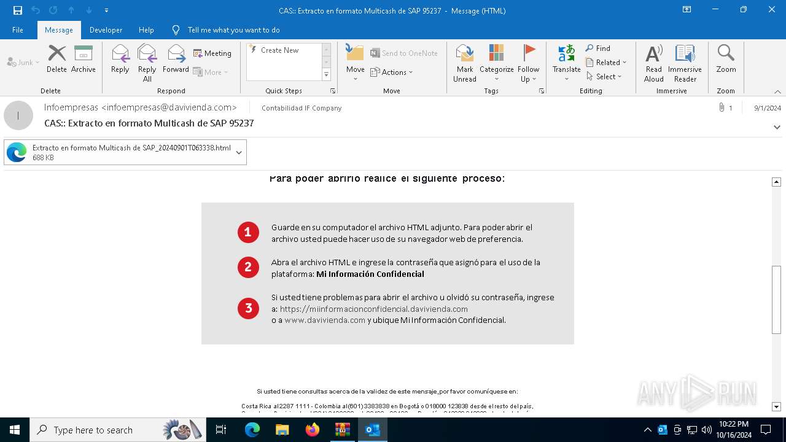Click the message scrollbar thumb
The width and height of the screenshot is (786, 442).
[x=776, y=300]
